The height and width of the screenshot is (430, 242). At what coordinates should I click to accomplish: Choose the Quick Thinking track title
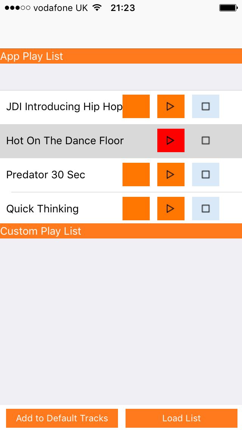pos(42,209)
